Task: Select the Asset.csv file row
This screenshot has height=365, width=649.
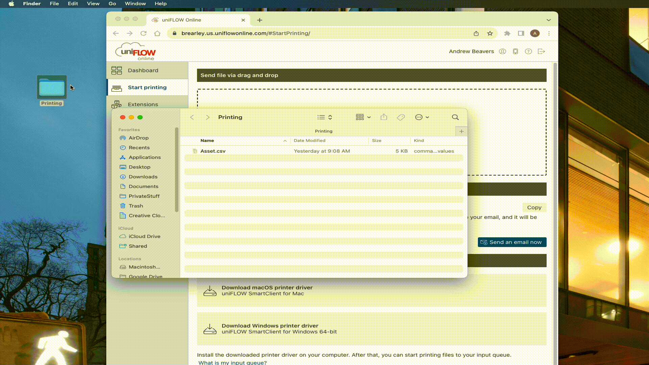Action: click(x=323, y=151)
